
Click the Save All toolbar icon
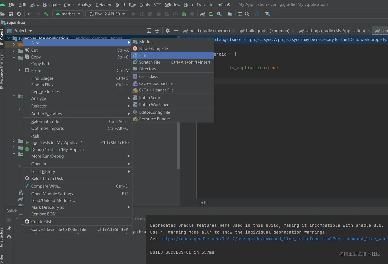[x=11, y=14]
